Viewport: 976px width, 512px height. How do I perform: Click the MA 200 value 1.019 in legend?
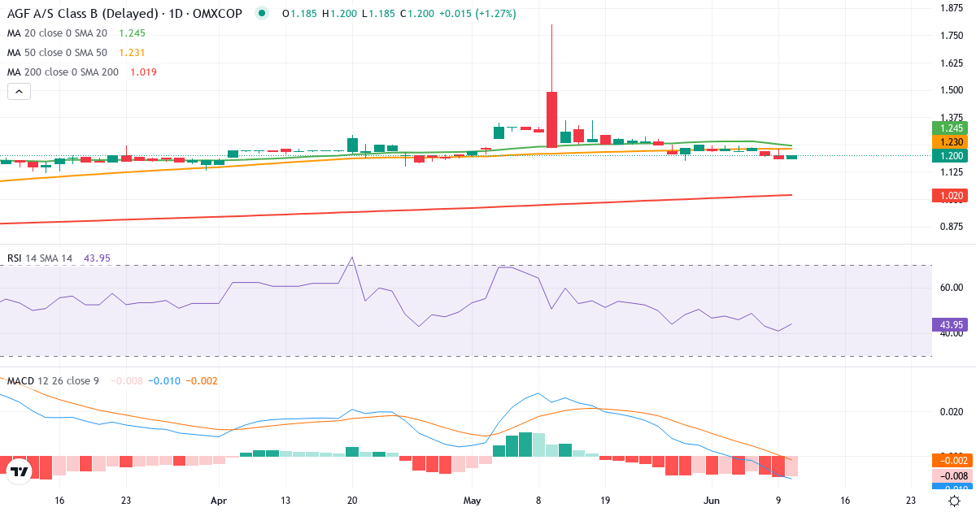coord(144,72)
